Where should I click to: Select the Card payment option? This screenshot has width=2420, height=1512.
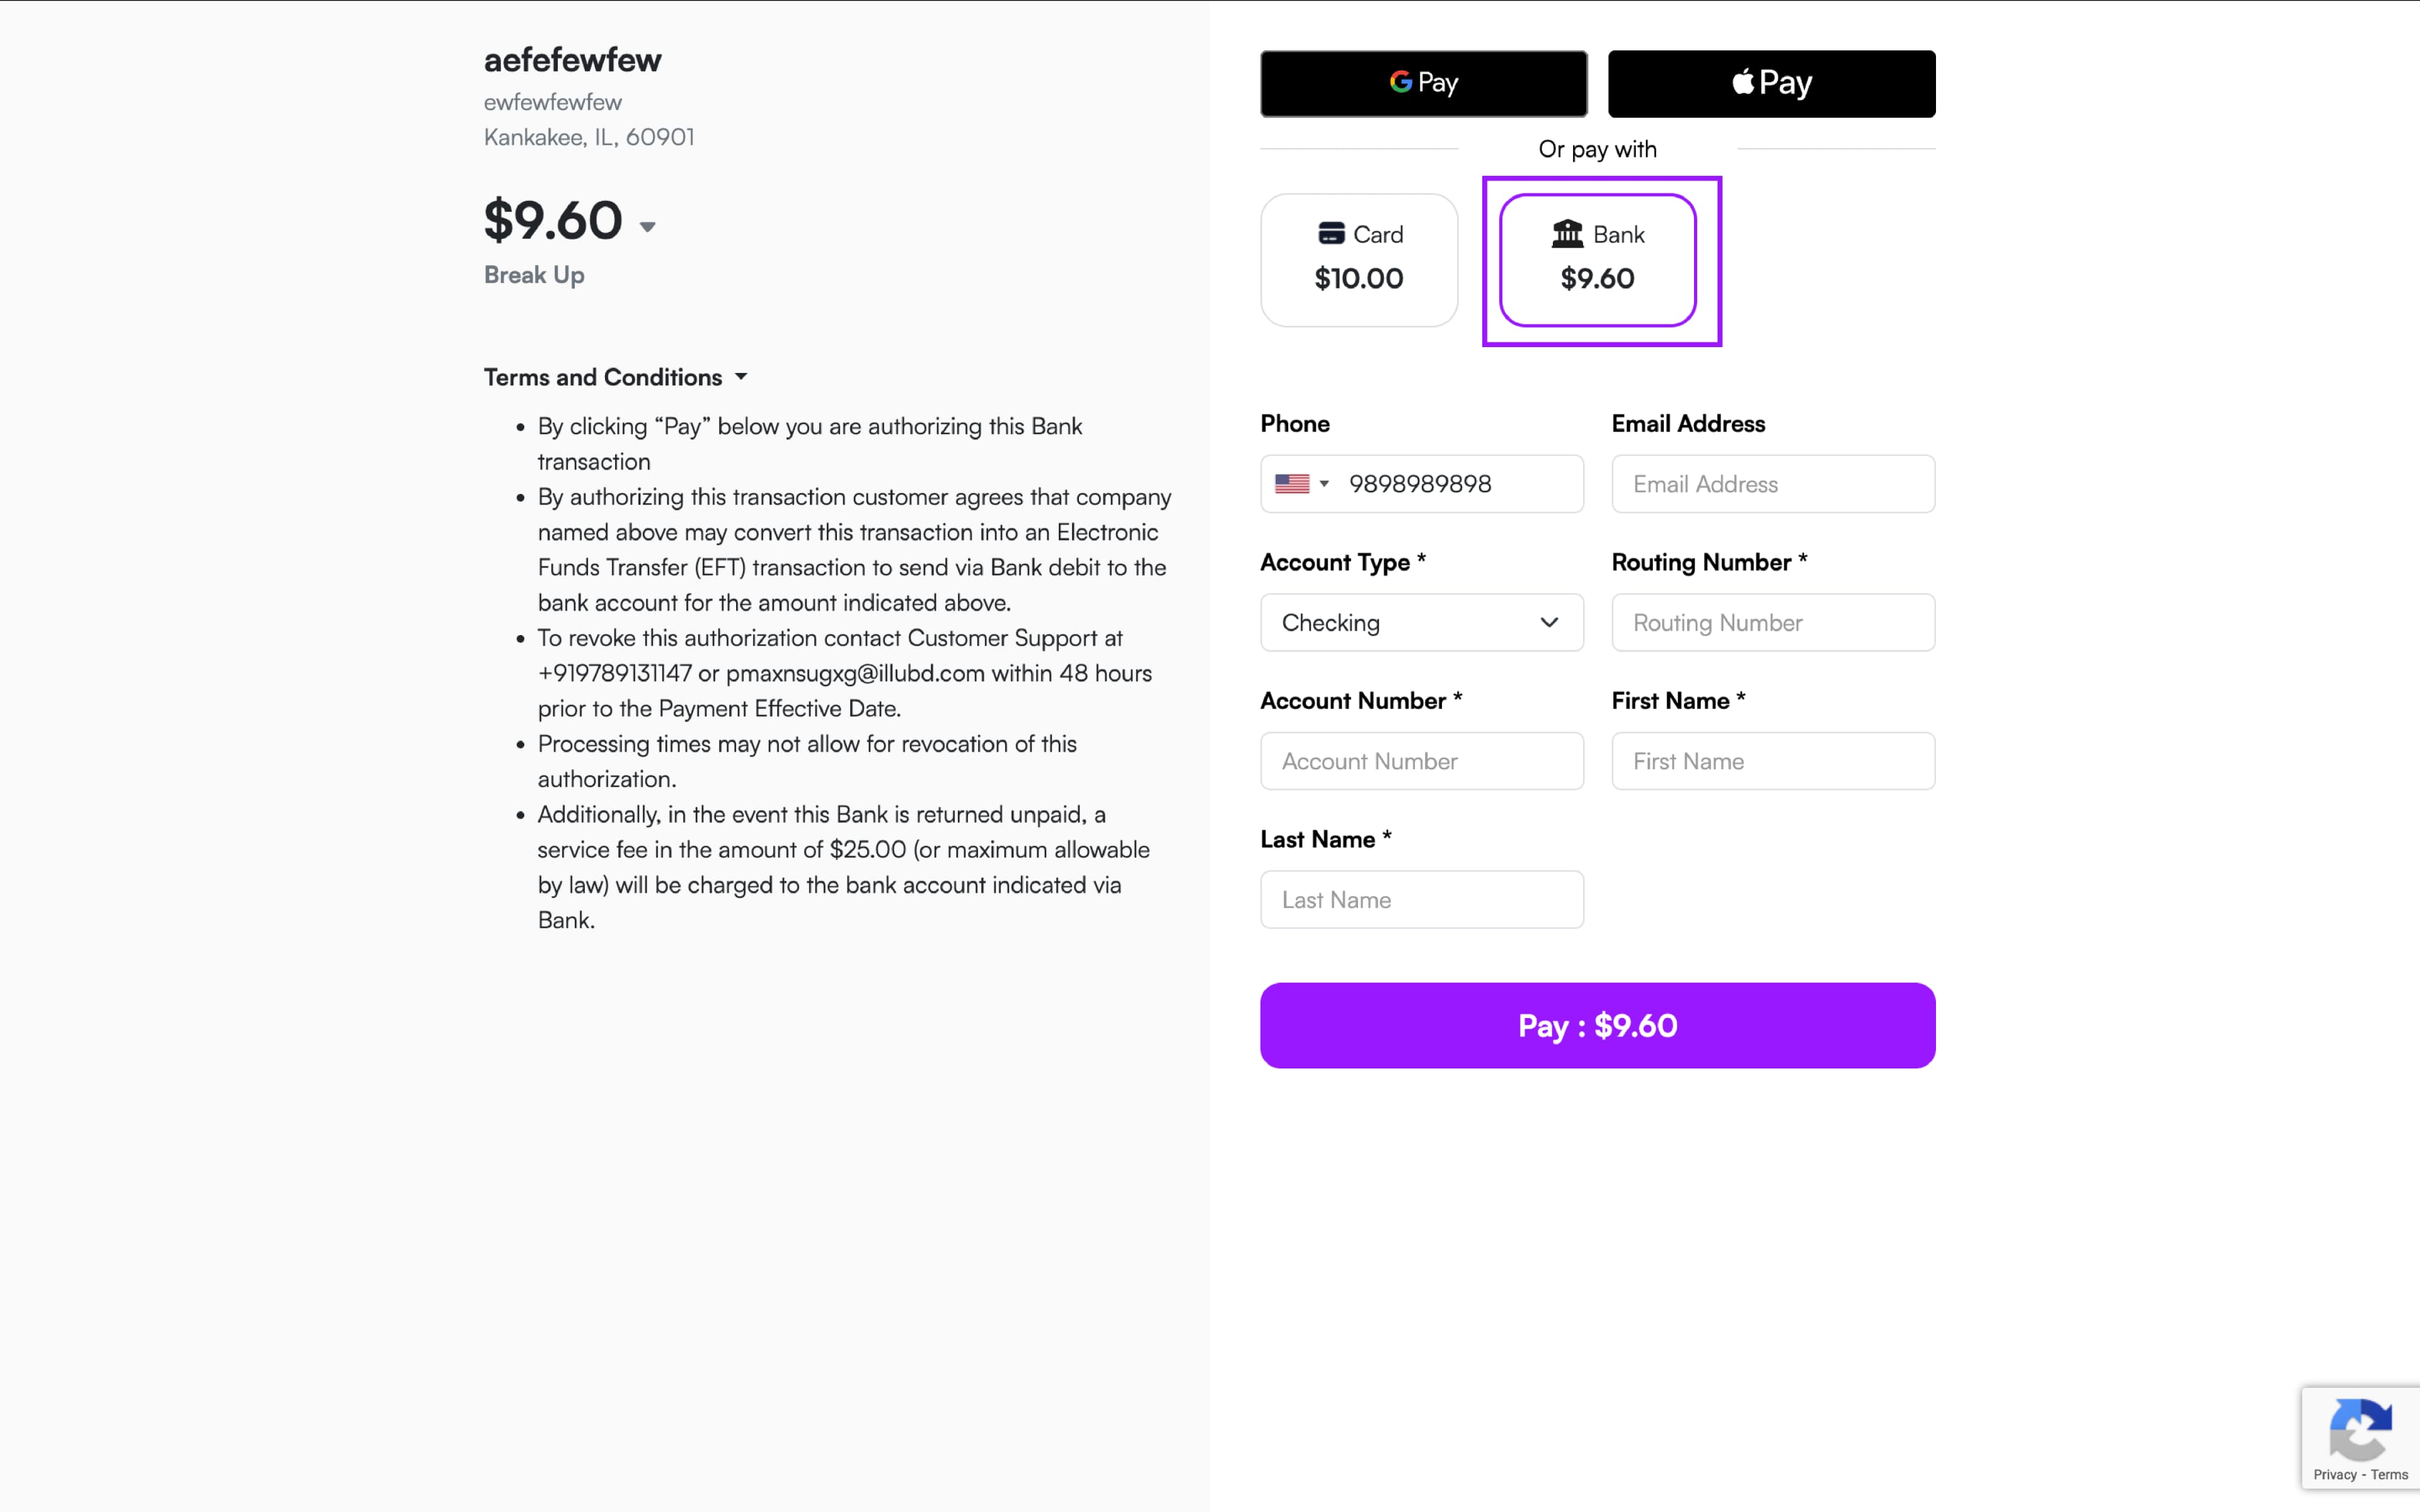click(1359, 260)
